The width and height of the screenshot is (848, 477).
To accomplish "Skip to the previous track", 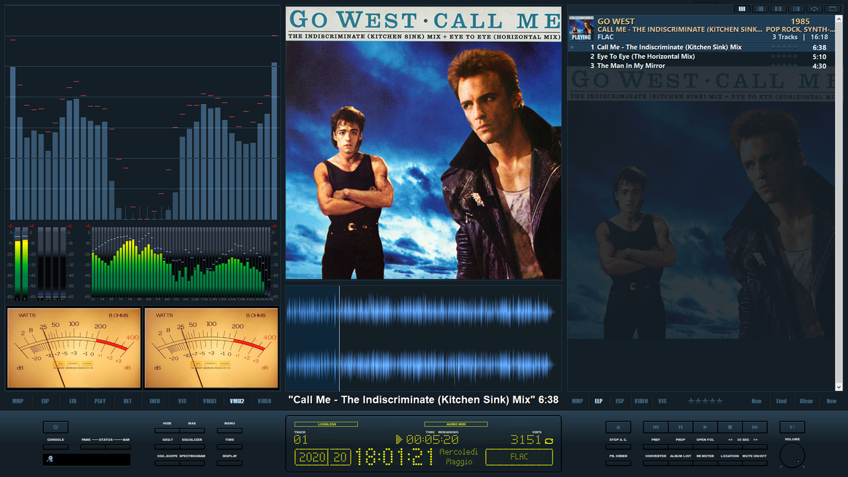I will pyautogui.click(x=655, y=427).
